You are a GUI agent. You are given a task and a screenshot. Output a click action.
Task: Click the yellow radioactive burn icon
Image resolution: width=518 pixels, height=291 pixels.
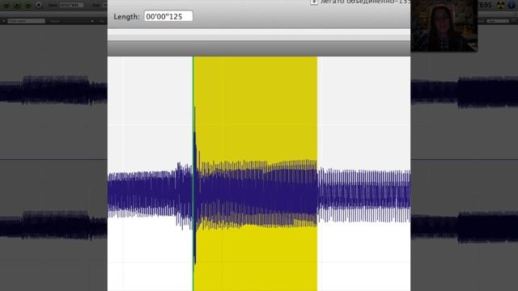pyautogui.click(x=501, y=5)
